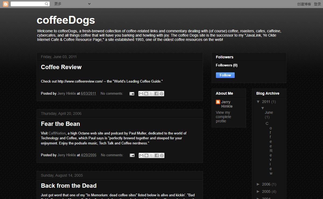The height and width of the screenshot is (199, 323).
Task: Open No comments link on Fear the Bean post
Action: click(112, 155)
